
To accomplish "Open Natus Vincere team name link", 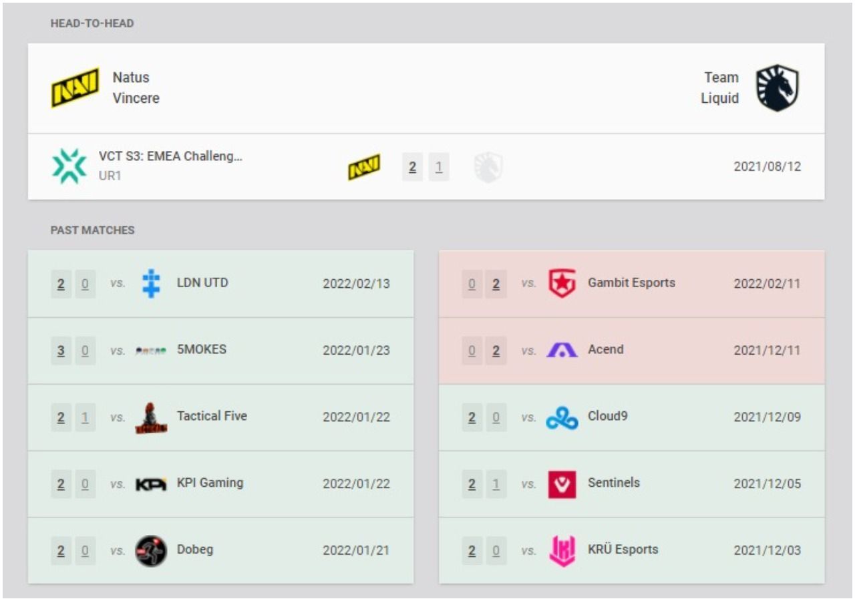I will click(136, 87).
